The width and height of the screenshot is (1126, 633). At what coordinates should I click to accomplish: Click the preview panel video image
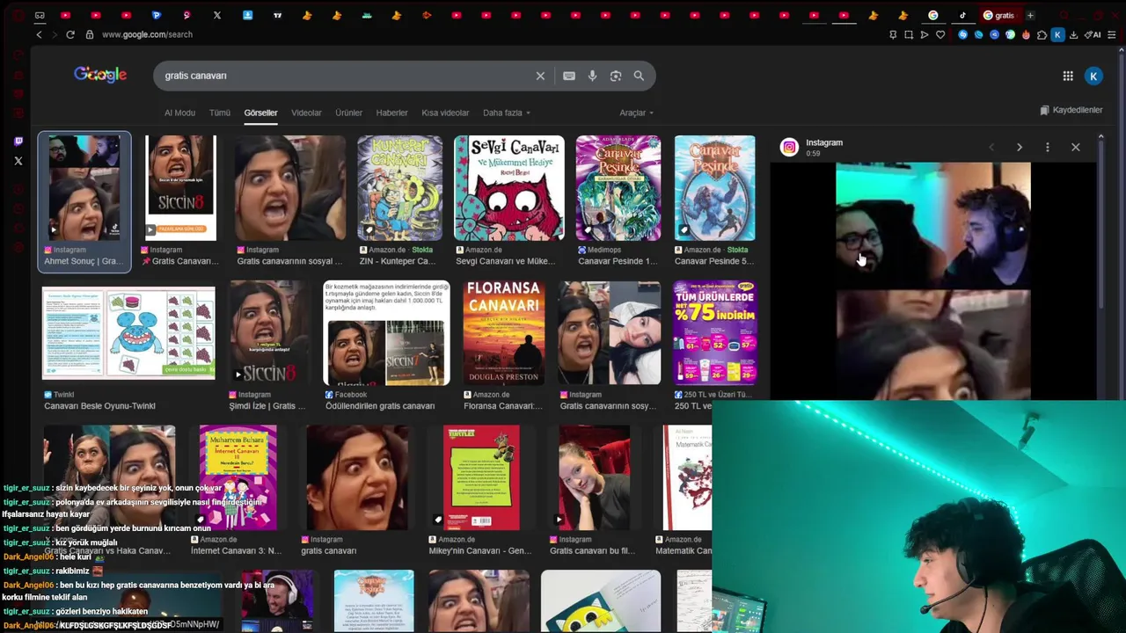[932, 281]
